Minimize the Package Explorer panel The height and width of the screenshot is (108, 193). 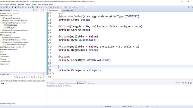(41, 10)
